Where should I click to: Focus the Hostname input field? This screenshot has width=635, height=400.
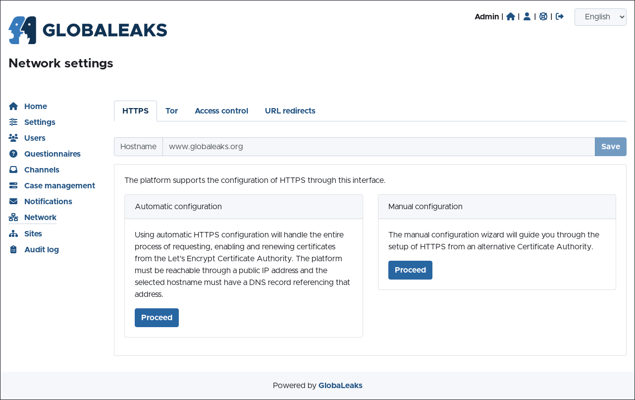click(x=378, y=147)
